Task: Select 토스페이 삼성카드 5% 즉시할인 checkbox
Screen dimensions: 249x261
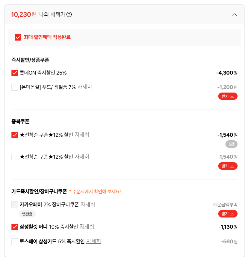Action: [x=15, y=242]
